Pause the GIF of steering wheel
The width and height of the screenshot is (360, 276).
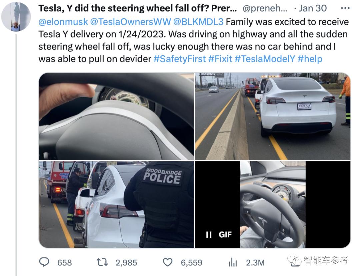209,234
